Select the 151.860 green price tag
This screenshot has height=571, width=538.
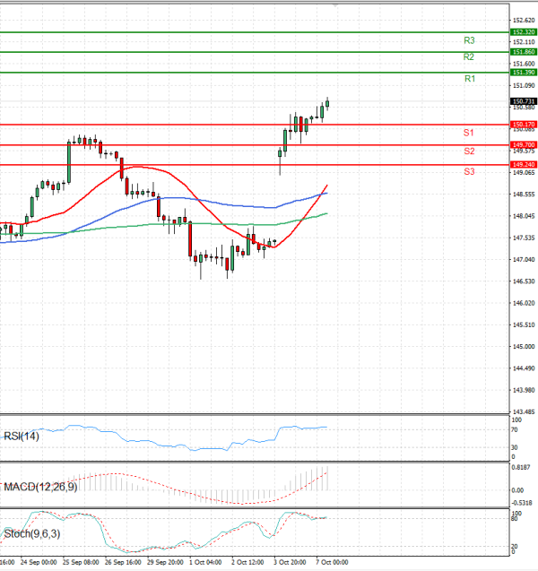(x=523, y=52)
